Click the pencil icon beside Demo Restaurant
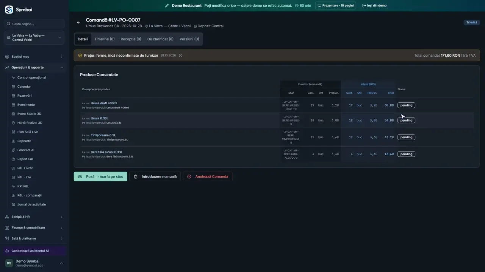The height and width of the screenshot is (272, 485). [x=167, y=6]
